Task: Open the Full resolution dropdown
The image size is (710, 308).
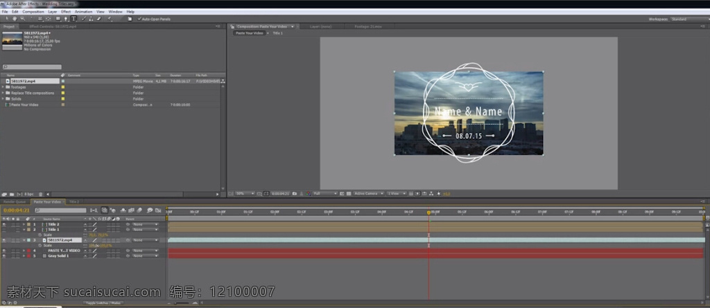Action: [x=325, y=194]
